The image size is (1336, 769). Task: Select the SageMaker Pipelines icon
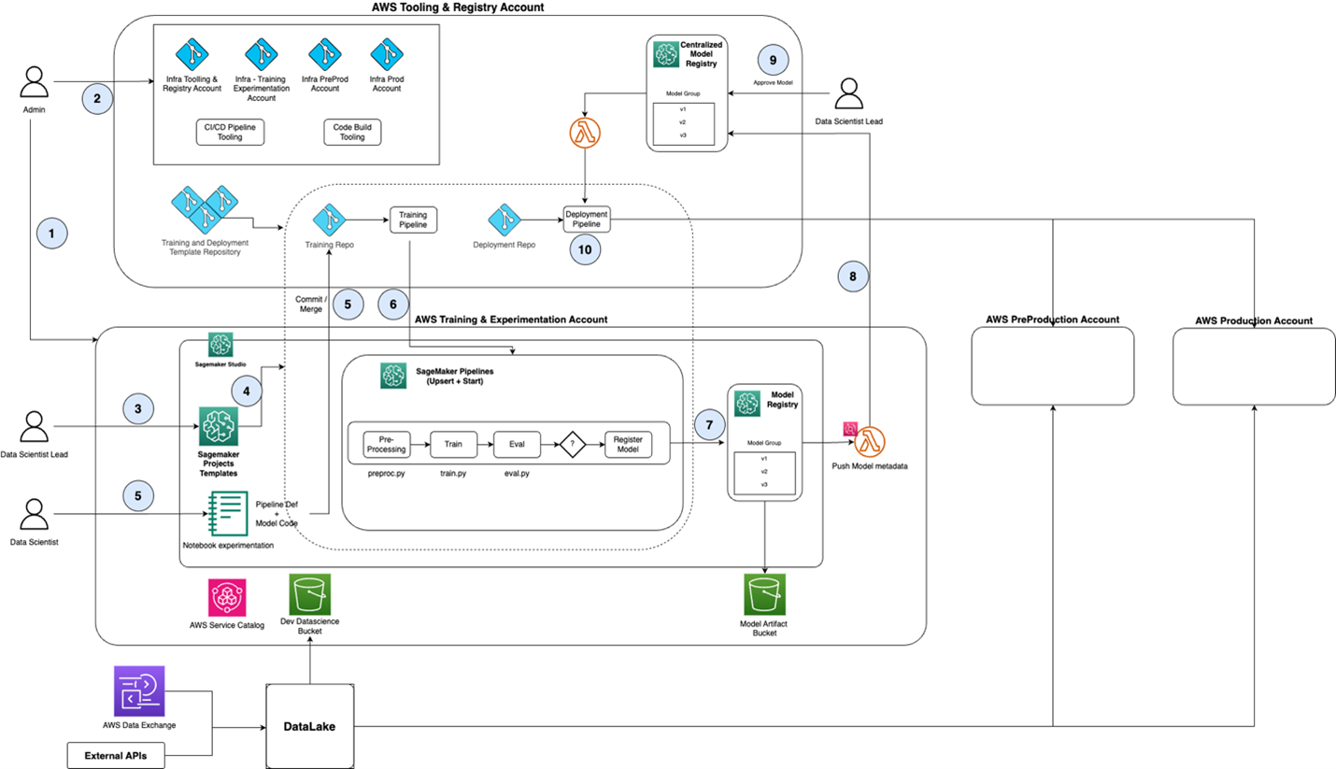tap(393, 377)
